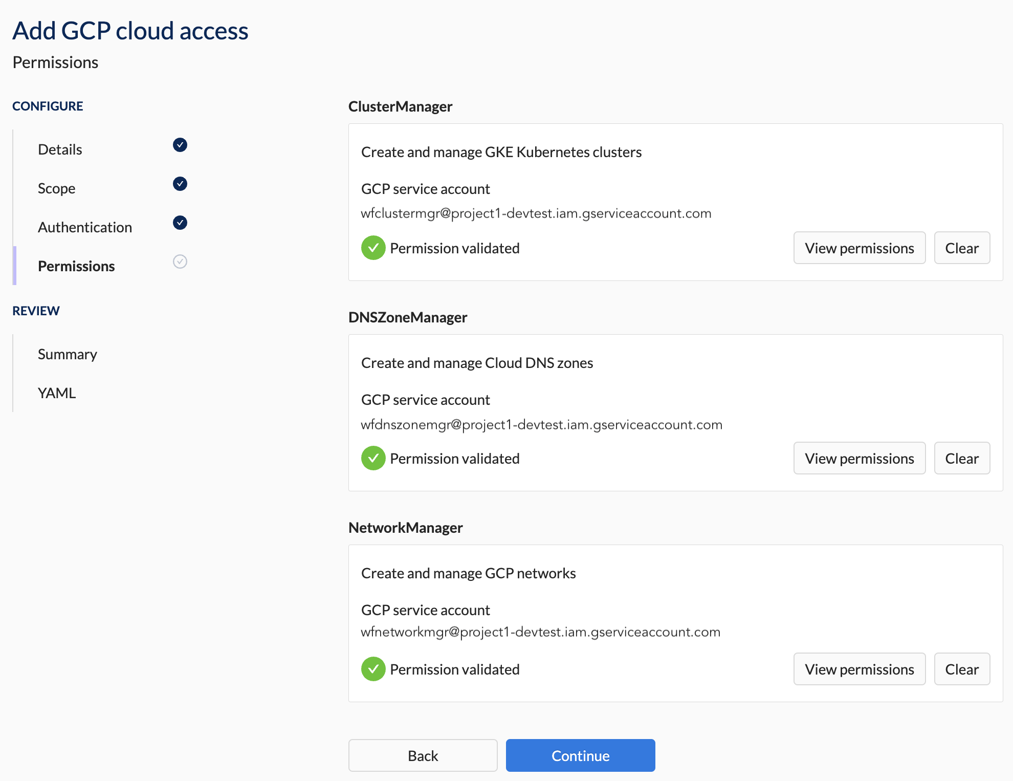Select the Permissions step
Image resolution: width=1013 pixels, height=781 pixels.
click(76, 266)
